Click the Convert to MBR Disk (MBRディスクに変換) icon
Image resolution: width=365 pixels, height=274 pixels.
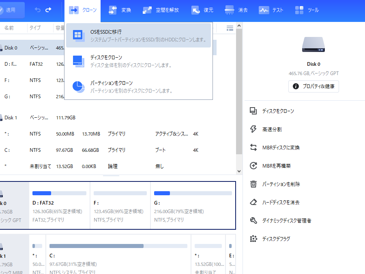click(x=253, y=147)
